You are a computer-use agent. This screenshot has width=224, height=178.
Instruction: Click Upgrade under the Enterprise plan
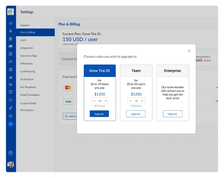tap(173, 114)
